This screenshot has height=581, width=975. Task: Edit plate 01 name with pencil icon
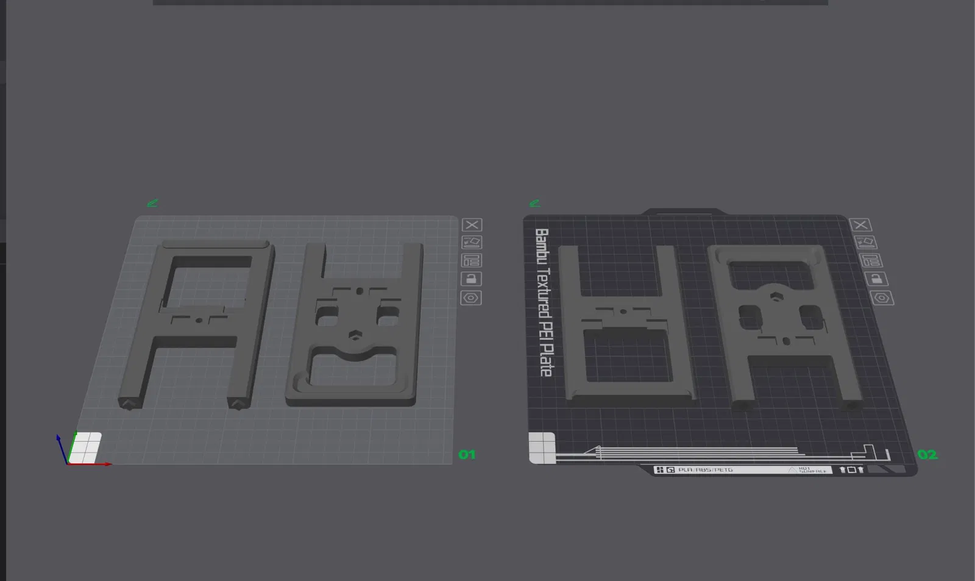pos(152,203)
